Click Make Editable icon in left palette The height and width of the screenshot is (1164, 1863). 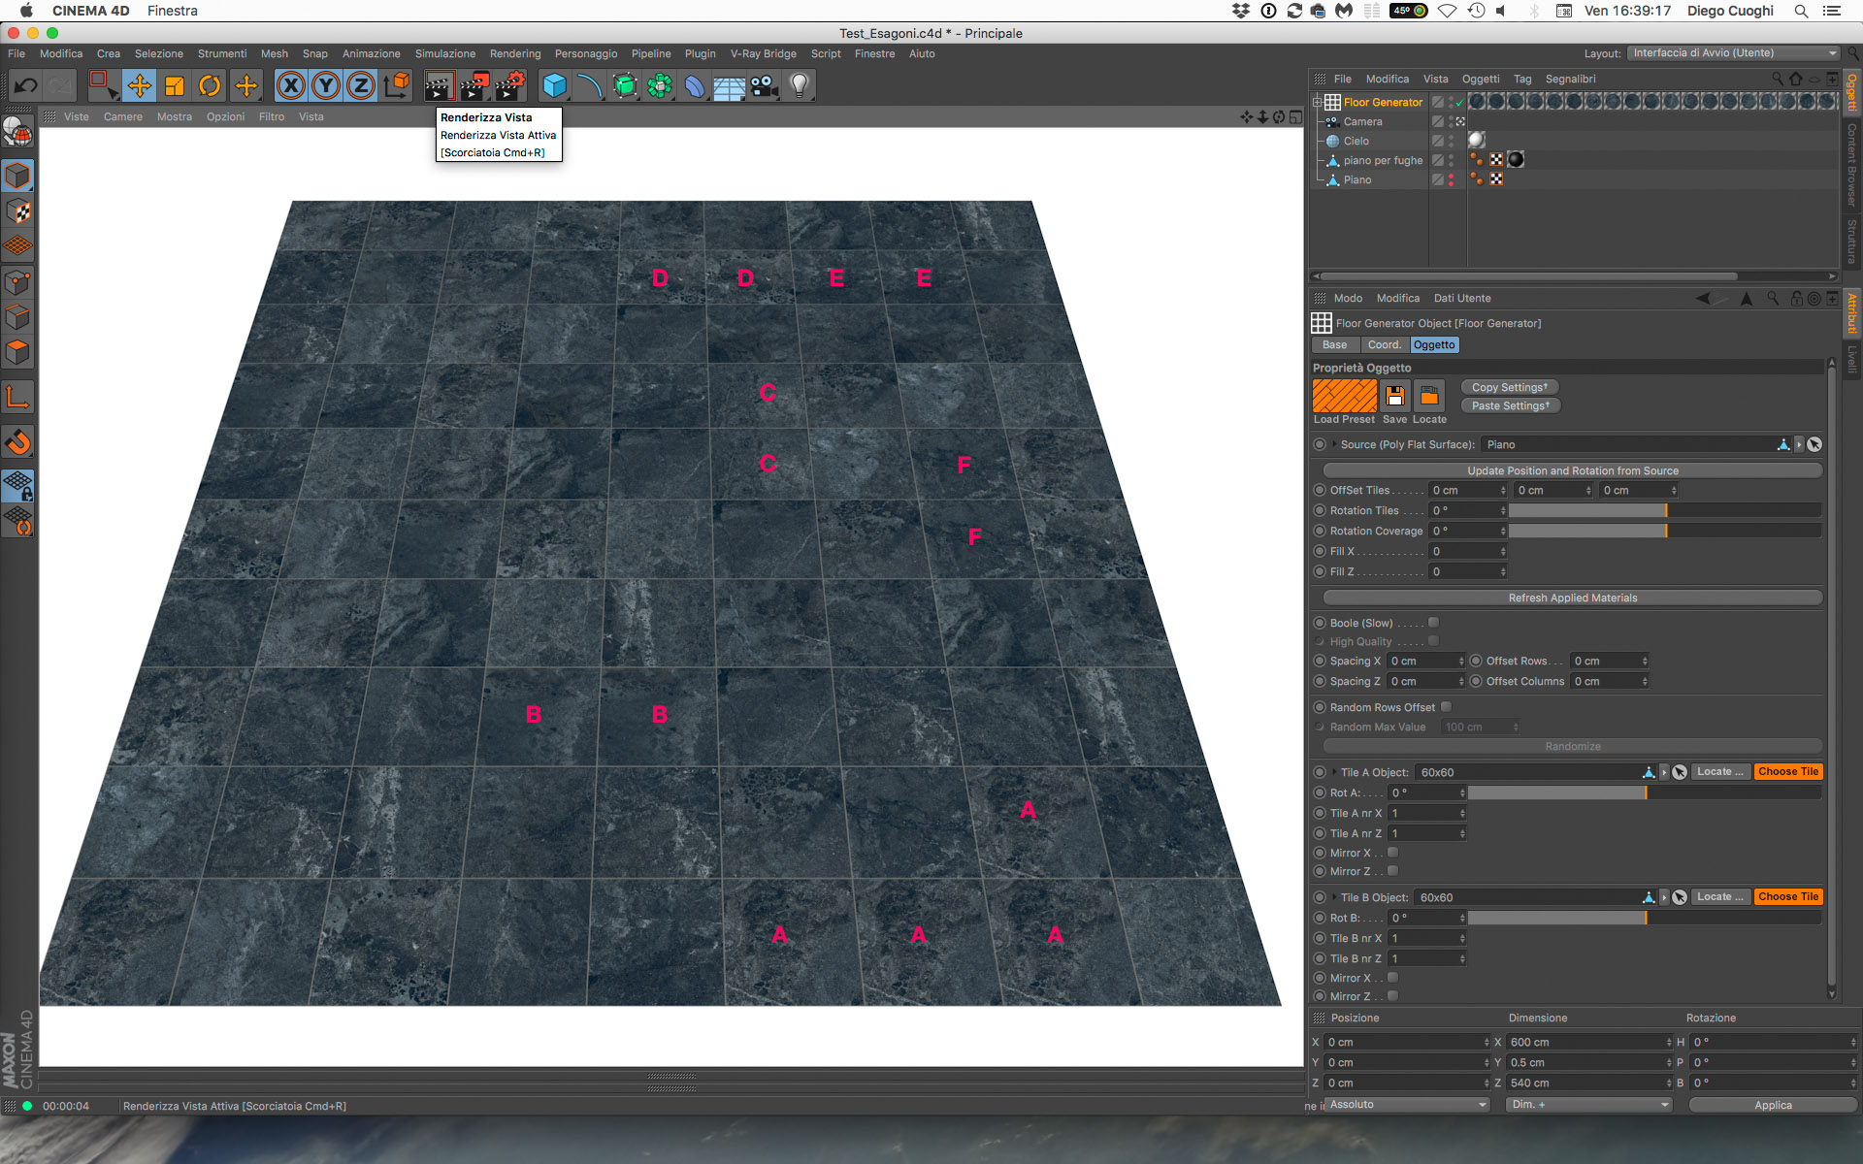pos(17,130)
